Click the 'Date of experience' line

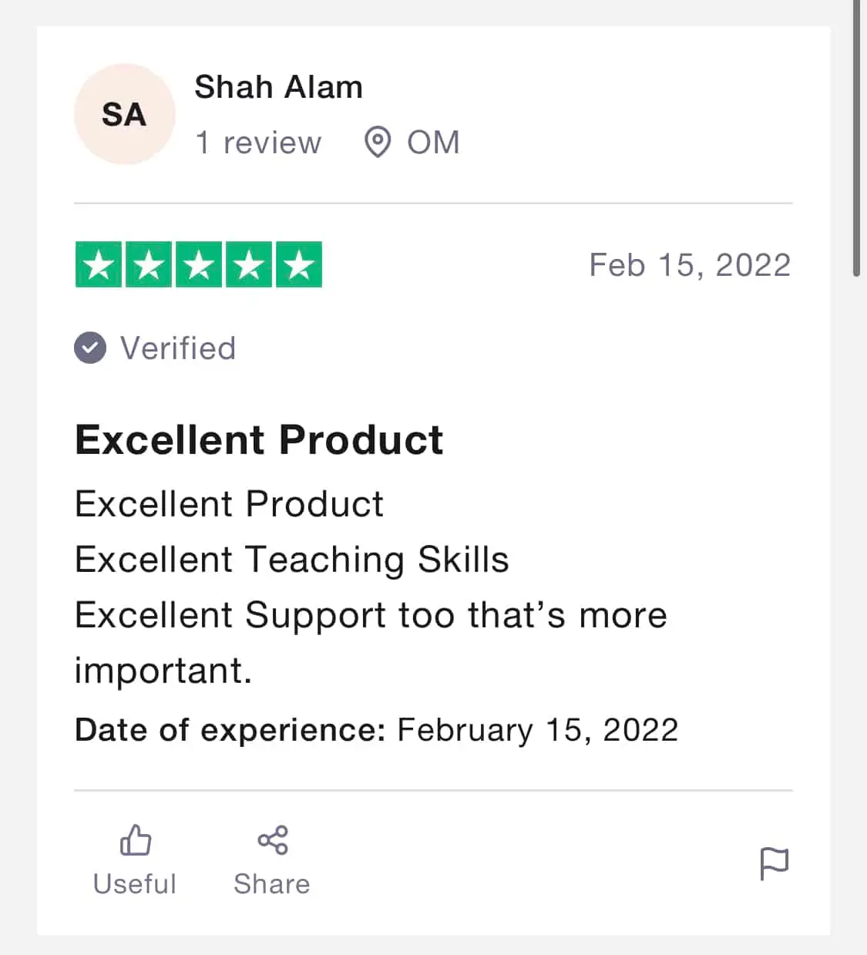pyautogui.click(x=377, y=730)
